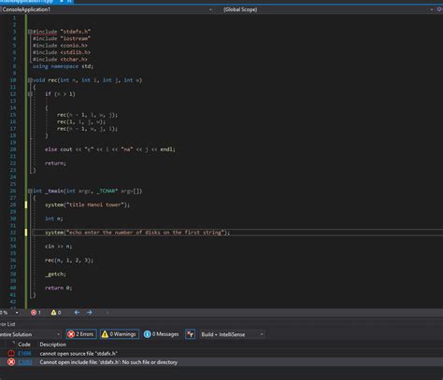Click the int _tmain function signature
Screen dimensions: 443x380
(x=87, y=190)
